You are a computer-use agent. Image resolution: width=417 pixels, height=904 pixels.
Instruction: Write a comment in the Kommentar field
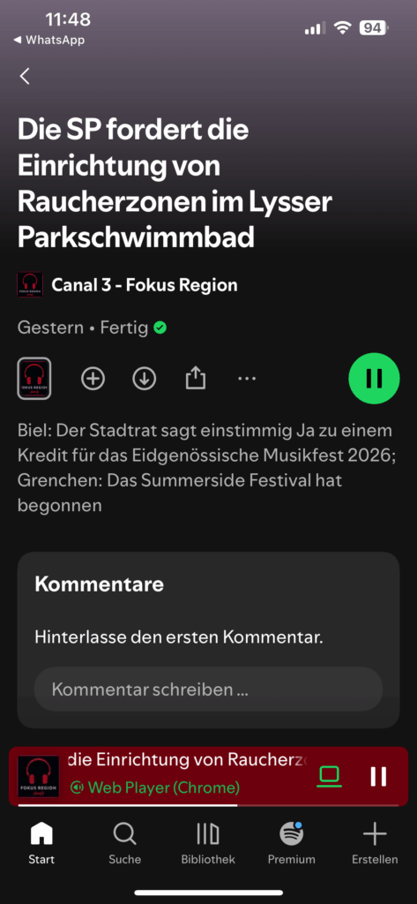(208, 689)
